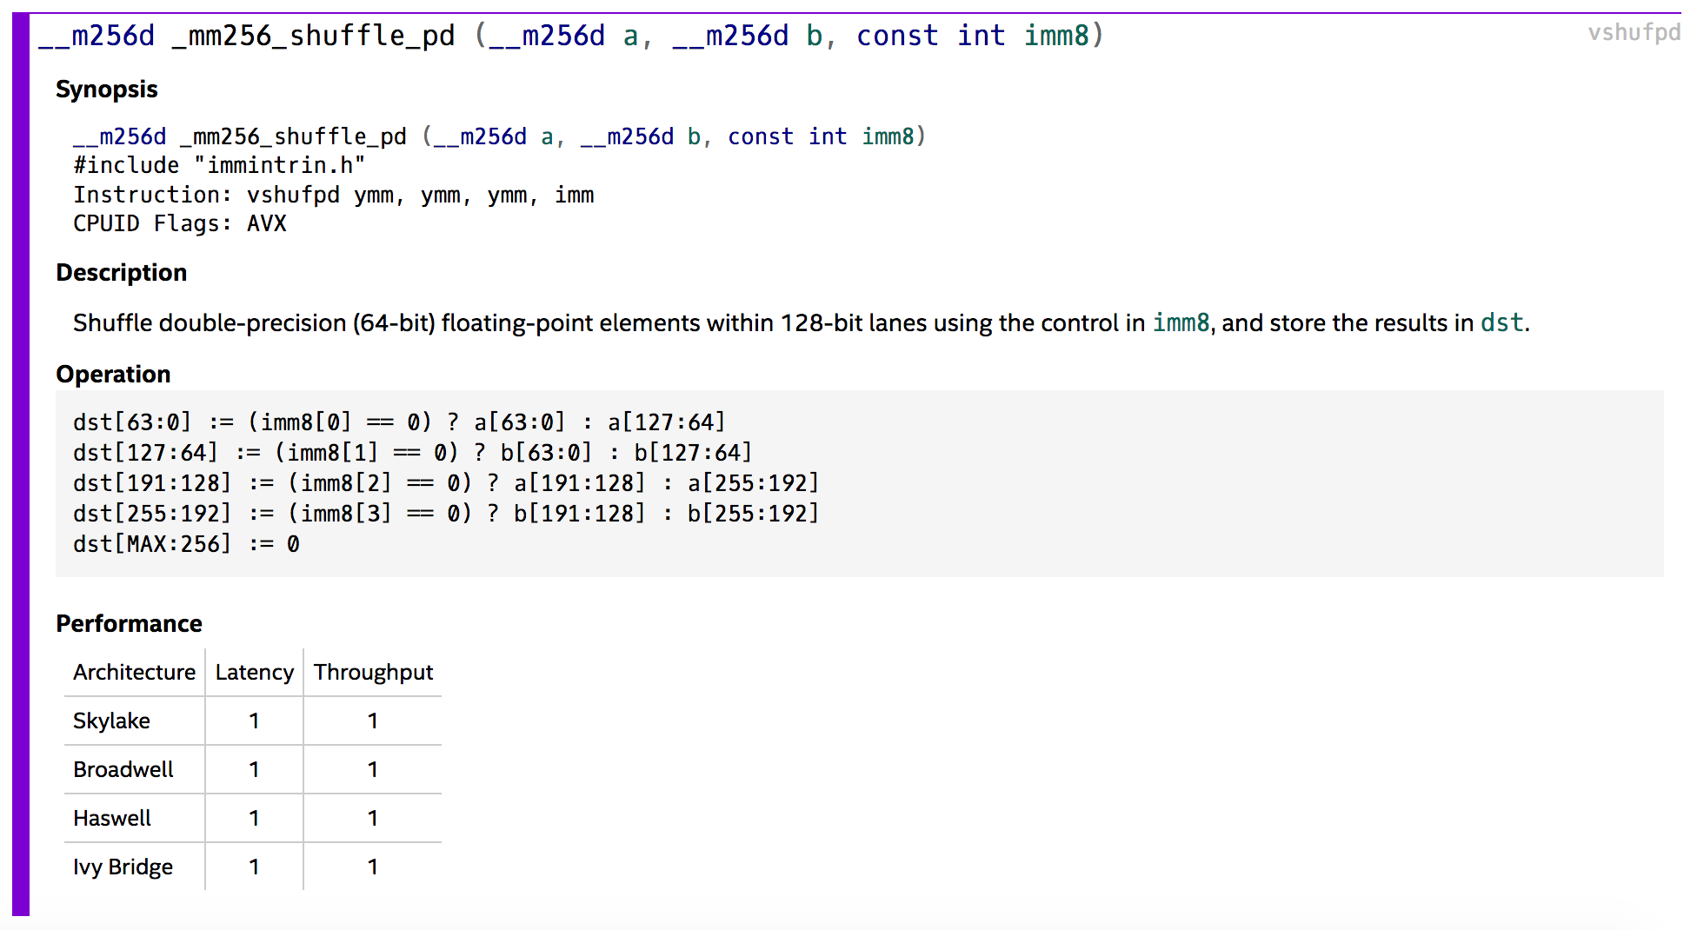Click the Instruction: vshufpd line in the synopsis
The height and width of the screenshot is (930, 1697).
333,196
